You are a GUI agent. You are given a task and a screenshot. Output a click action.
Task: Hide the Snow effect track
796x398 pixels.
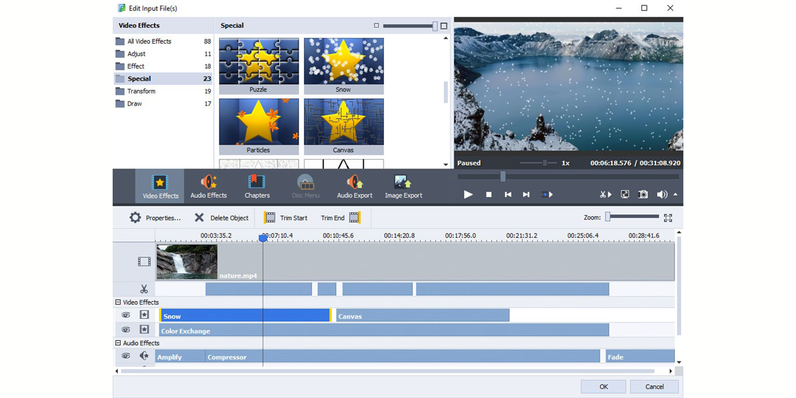(125, 314)
